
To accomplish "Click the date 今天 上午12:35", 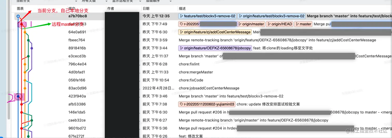I will (156, 16).
